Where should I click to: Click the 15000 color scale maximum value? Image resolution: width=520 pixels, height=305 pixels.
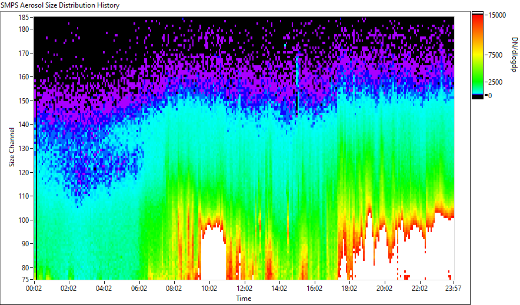pyautogui.click(x=497, y=15)
